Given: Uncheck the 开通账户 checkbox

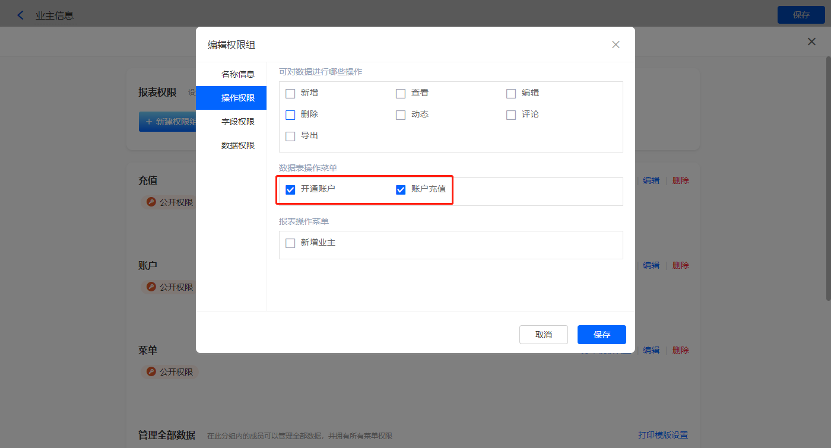Looking at the screenshot, I should pos(290,189).
